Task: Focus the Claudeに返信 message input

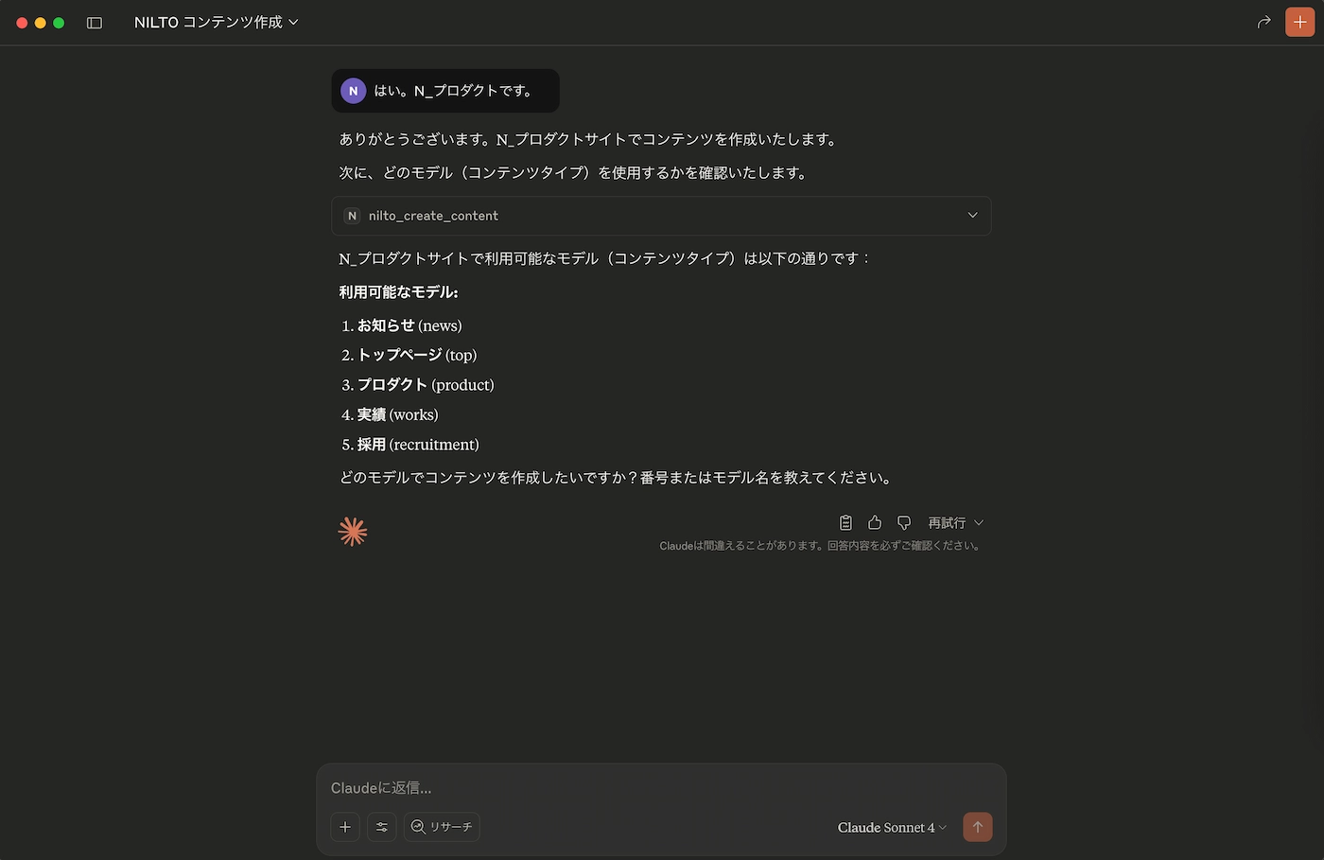Action: 661,788
